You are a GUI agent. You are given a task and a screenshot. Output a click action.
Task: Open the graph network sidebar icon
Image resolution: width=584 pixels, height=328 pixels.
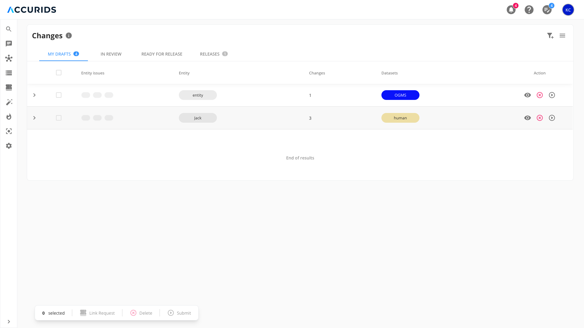click(9, 58)
